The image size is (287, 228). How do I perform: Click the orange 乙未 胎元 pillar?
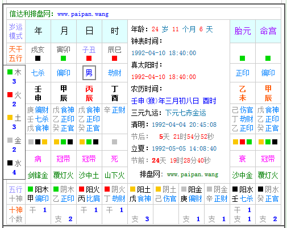tap(243, 93)
